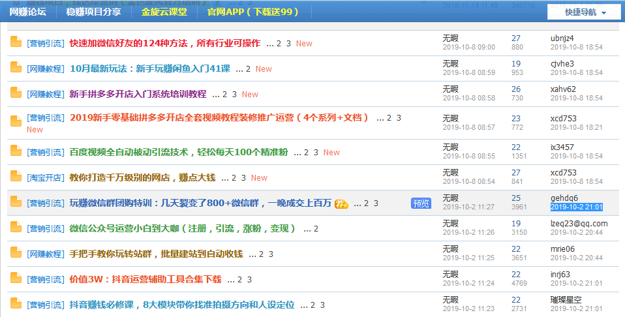Open thread 抖音赚钱必修课

tap(182, 305)
